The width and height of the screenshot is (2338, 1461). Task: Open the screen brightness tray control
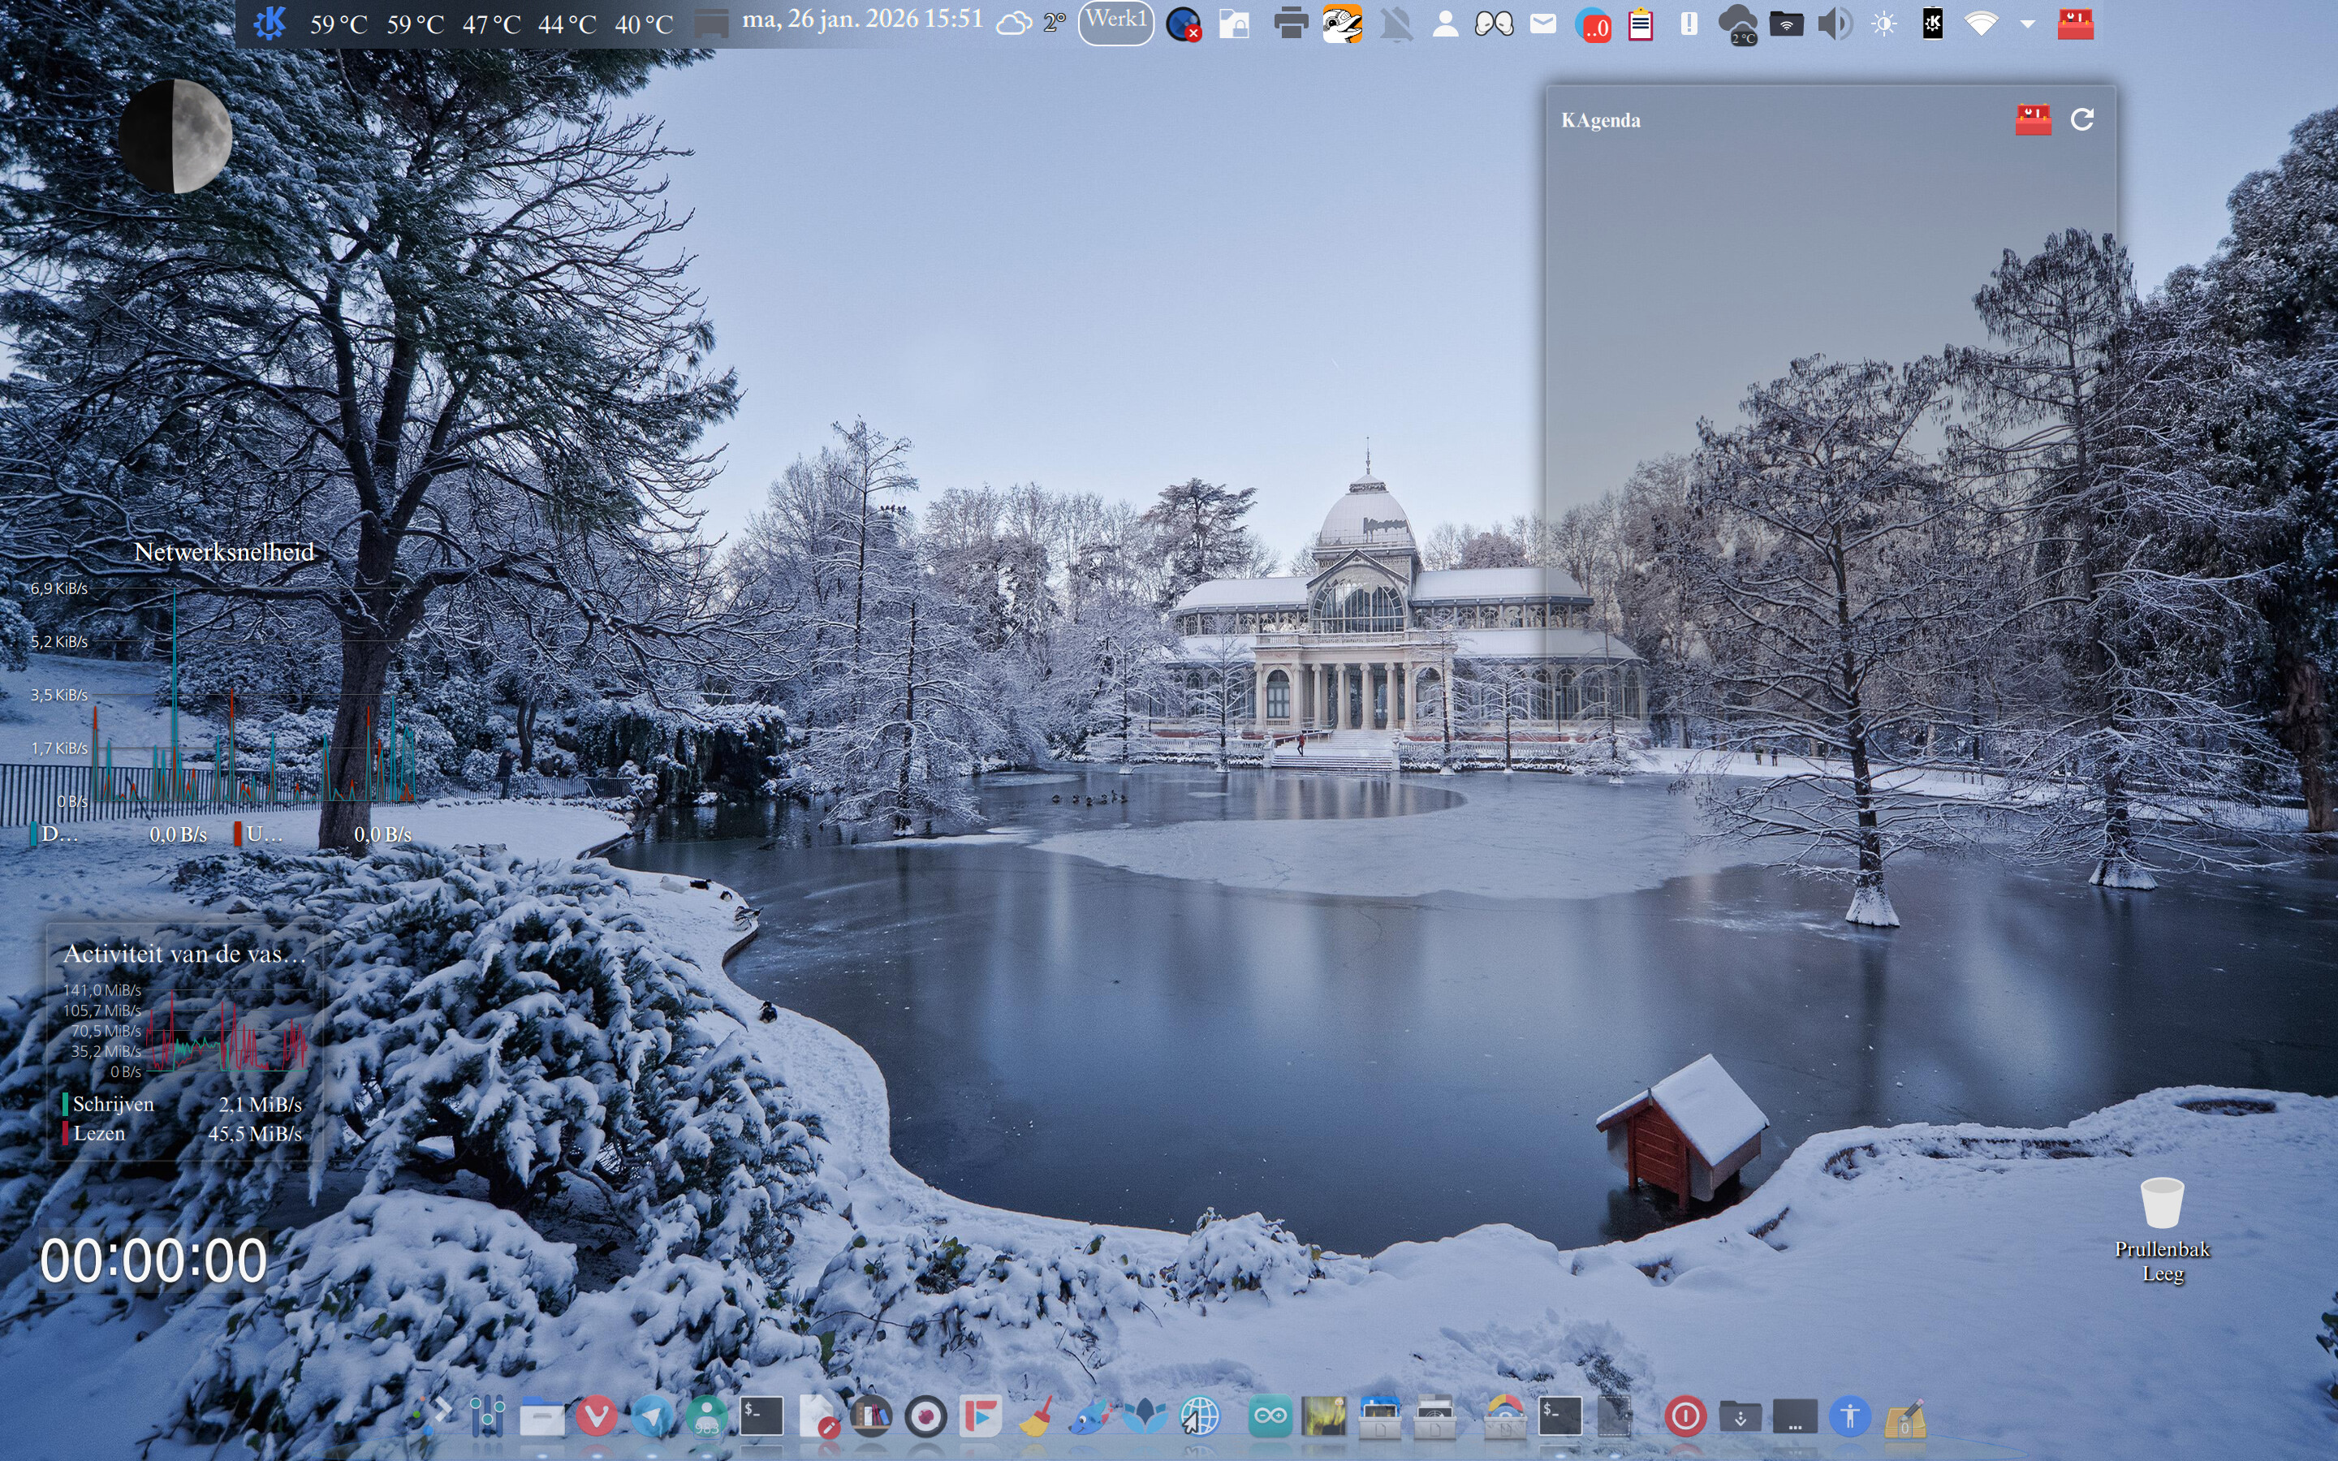pyautogui.click(x=1883, y=24)
